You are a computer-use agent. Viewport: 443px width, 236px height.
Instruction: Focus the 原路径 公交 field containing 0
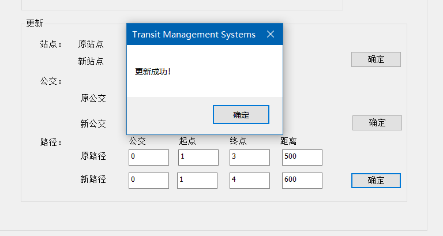[x=149, y=158]
